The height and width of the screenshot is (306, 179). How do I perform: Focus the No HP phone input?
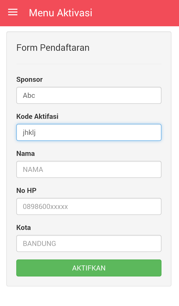pyautogui.click(x=89, y=206)
